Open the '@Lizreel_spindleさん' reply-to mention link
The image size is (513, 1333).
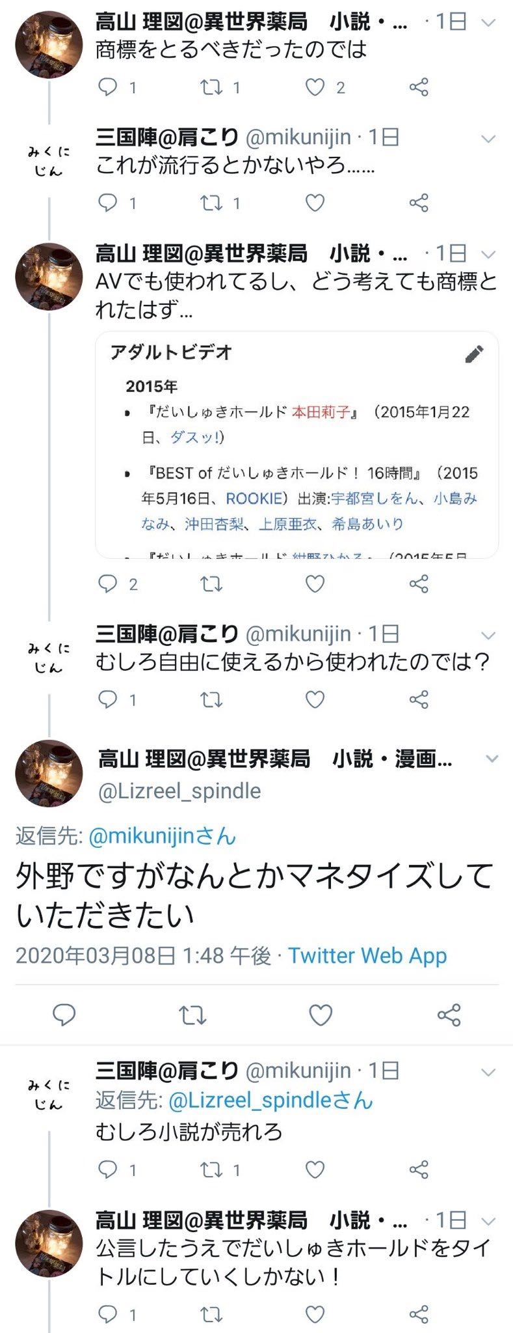270,1101
